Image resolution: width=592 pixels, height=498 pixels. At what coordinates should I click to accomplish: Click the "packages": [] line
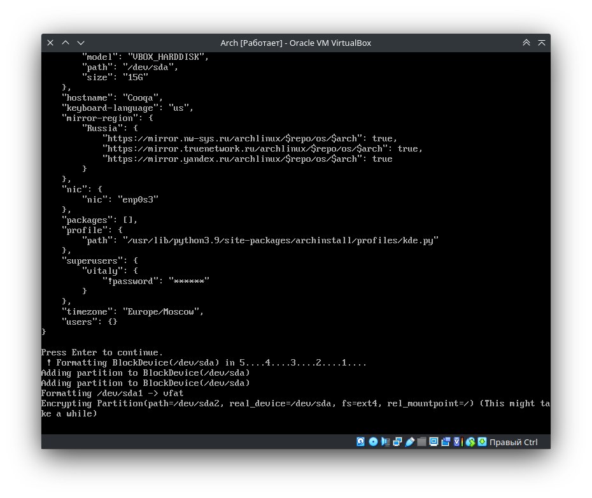click(100, 220)
